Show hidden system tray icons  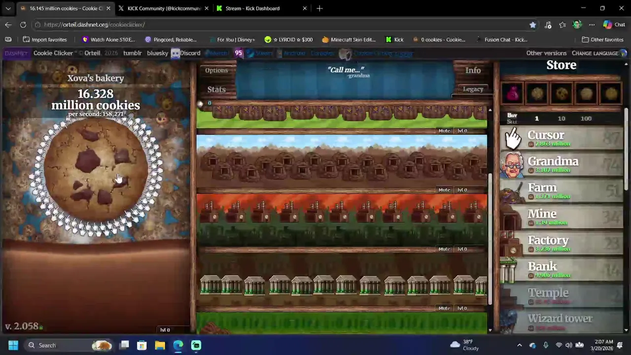519,345
